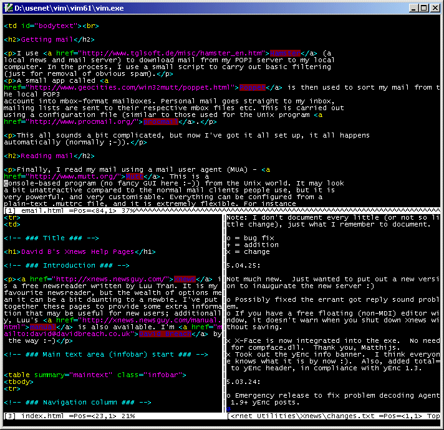Close the vim.exe window
This screenshot has width=444, height=430.
435,8
